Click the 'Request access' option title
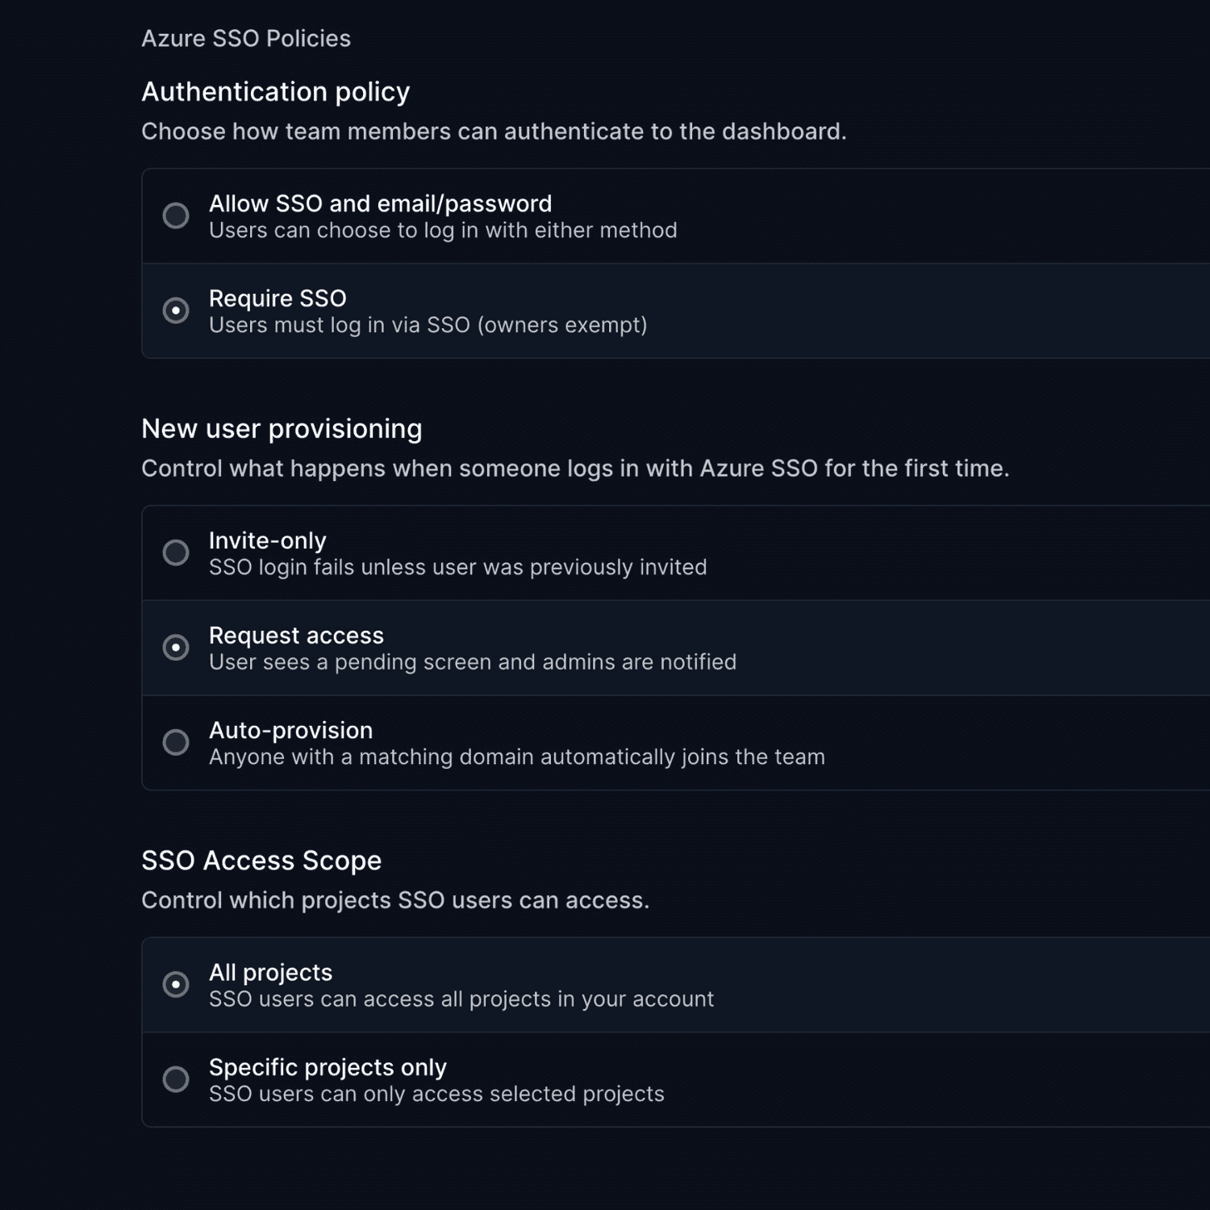 tap(296, 636)
